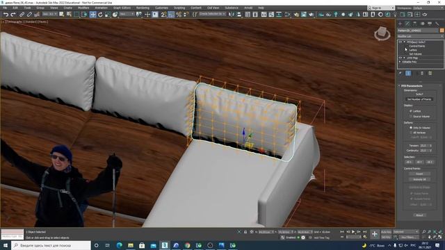This screenshot has width=445, height=250.
Task: Click the Rectangular Selection Region icon
Action: [76, 14]
